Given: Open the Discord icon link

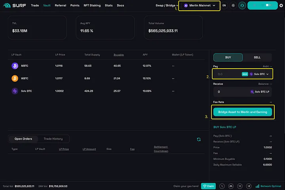Looking at the screenshot, I should [231, 186].
